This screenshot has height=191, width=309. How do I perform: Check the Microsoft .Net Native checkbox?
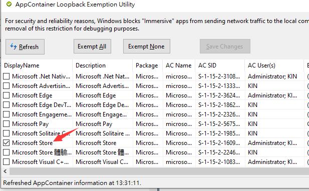coord(7,76)
